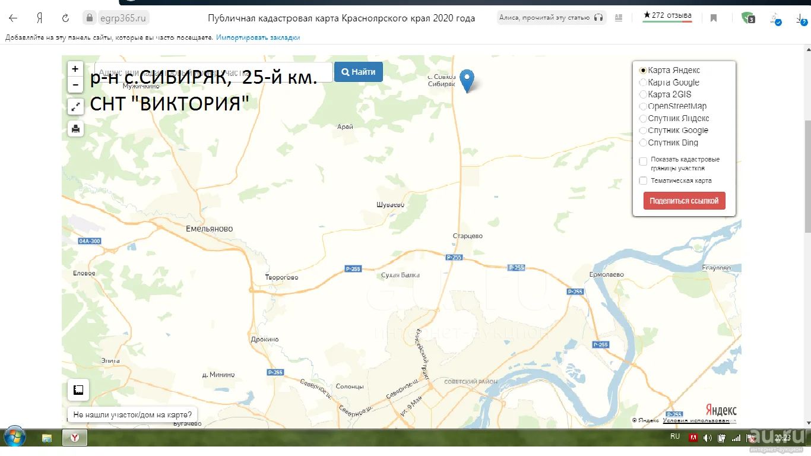Tick the Тематическая карта checkbox

(643, 180)
